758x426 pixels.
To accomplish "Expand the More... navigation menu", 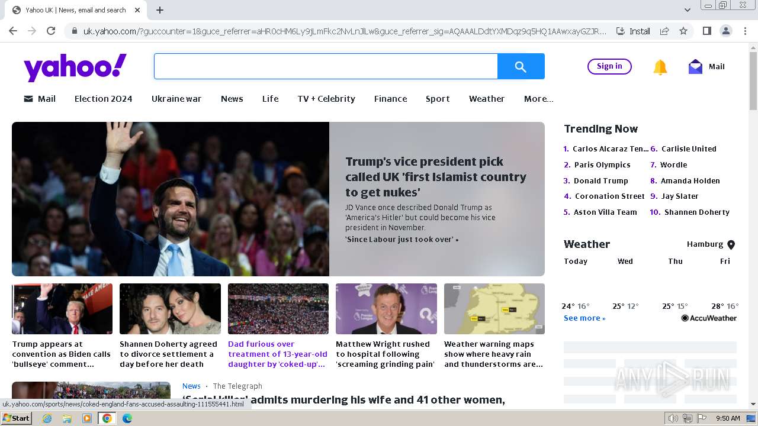I will 538,99.
